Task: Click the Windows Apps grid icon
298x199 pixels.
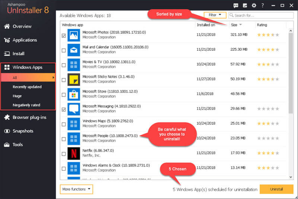Action: click(x=7, y=67)
